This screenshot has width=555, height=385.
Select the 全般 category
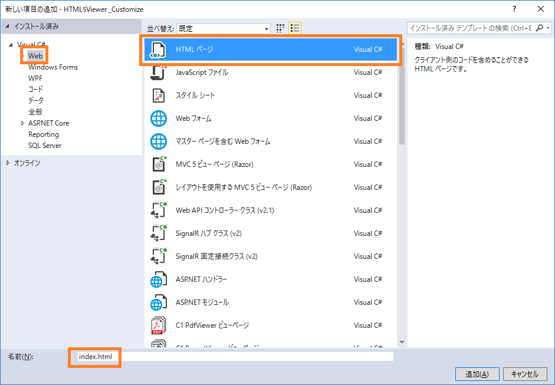(35, 112)
